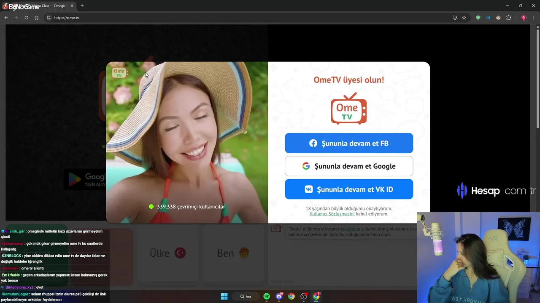Go back with the browser back arrow
This screenshot has height=303, width=540.
tap(6, 18)
